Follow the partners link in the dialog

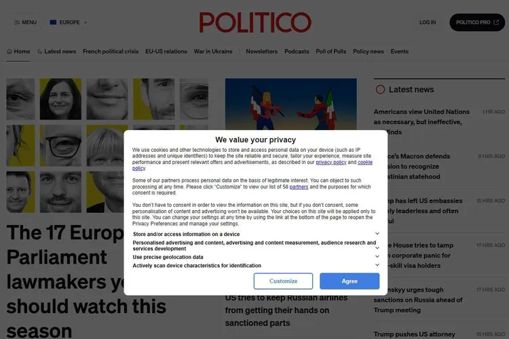click(299, 187)
